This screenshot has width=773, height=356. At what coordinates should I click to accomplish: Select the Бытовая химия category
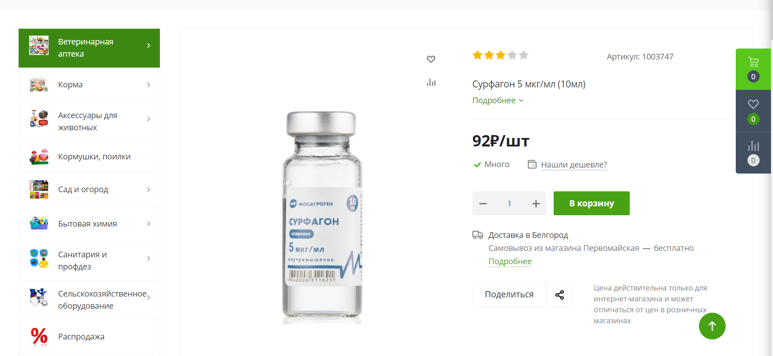pyautogui.click(x=87, y=223)
